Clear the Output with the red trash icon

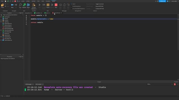point(175,84)
